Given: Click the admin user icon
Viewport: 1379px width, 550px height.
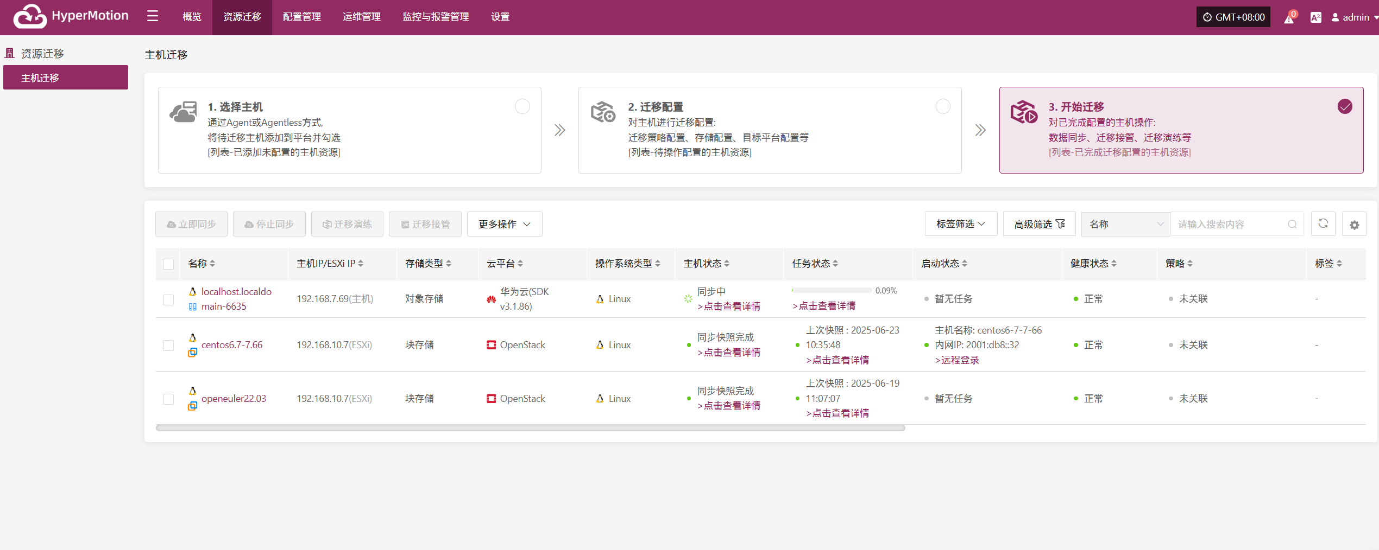Looking at the screenshot, I should 1335,17.
